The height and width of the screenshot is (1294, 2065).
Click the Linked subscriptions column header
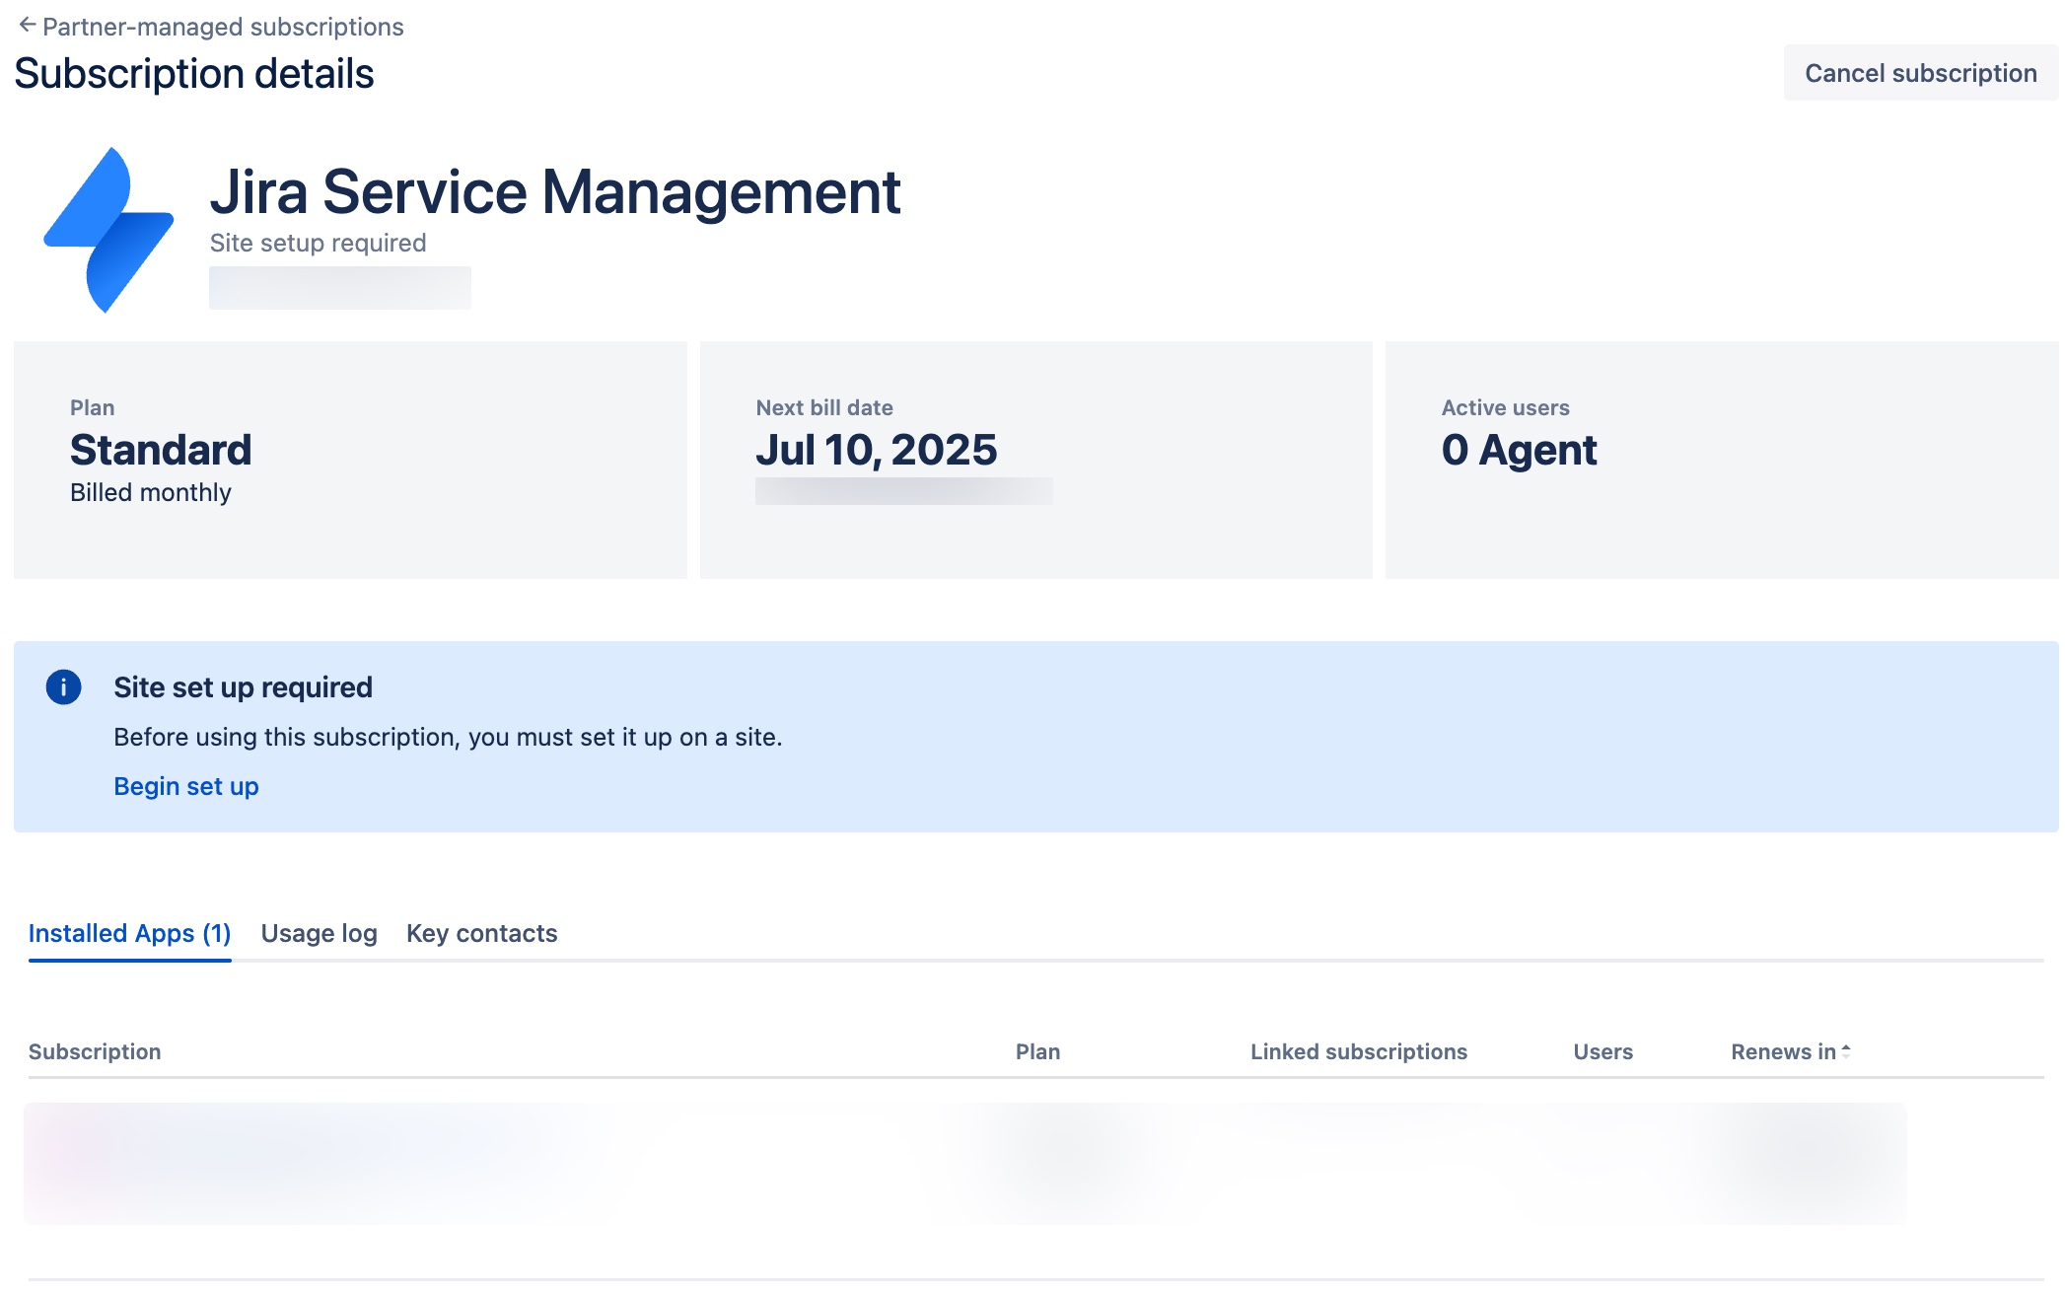[x=1359, y=1051]
